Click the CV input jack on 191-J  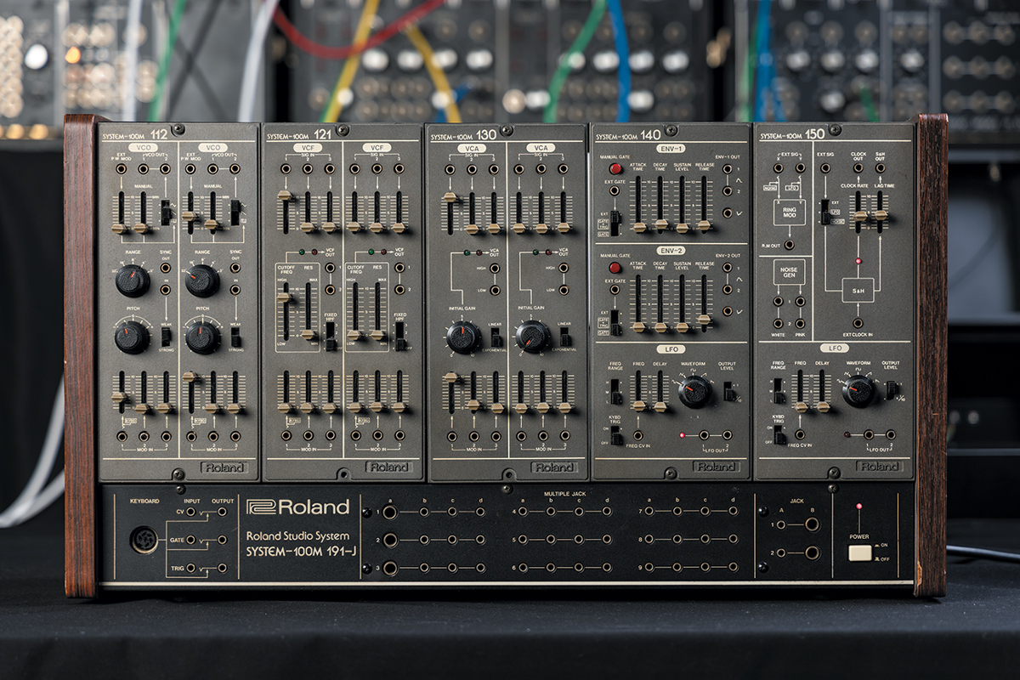tap(190, 512)
